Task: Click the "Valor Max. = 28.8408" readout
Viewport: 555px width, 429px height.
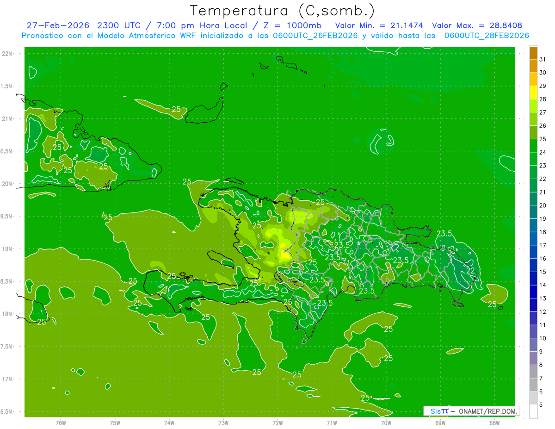Action: point(477,25)
